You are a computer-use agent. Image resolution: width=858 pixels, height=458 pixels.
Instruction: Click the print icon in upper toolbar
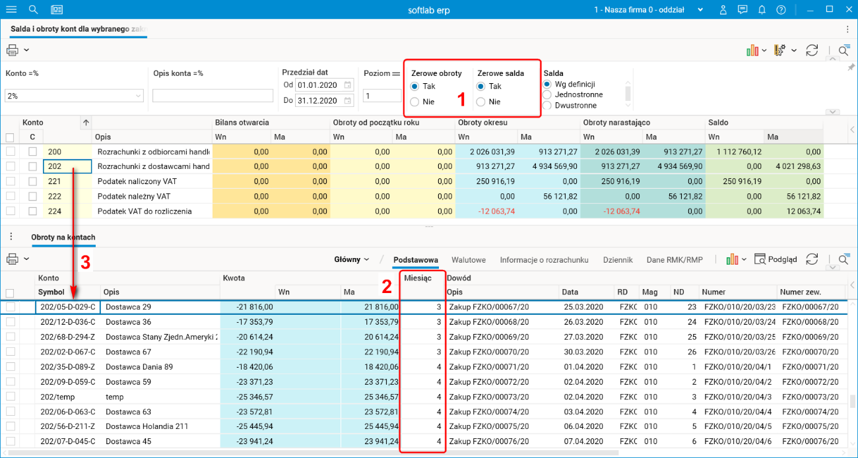point(13,50)
